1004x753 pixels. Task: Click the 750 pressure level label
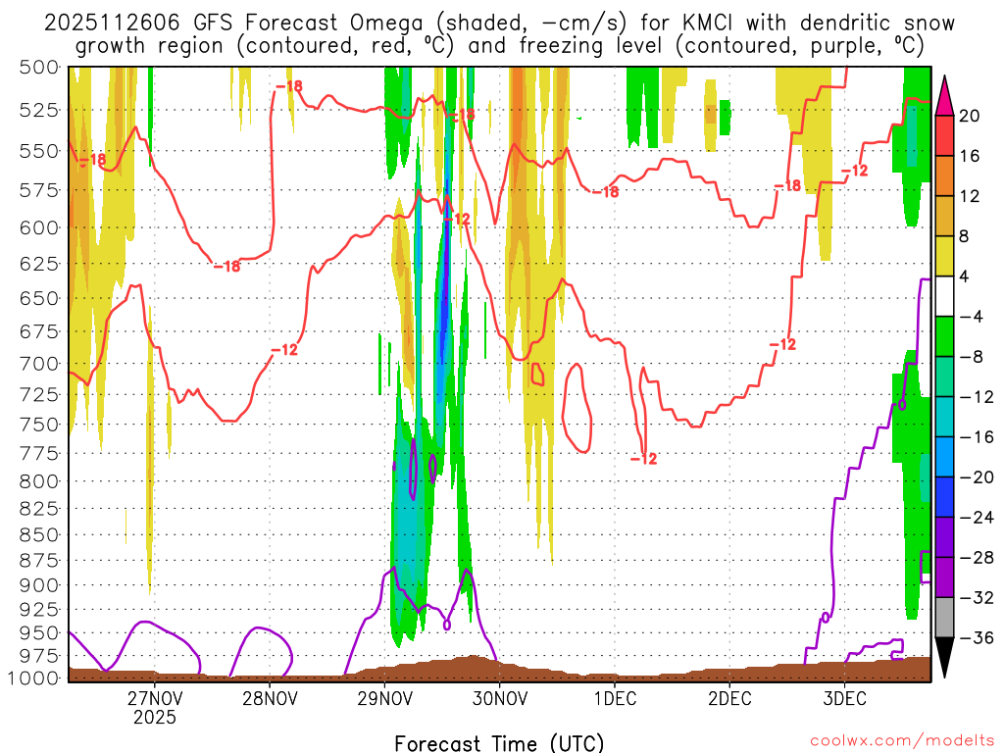[39, 424]
